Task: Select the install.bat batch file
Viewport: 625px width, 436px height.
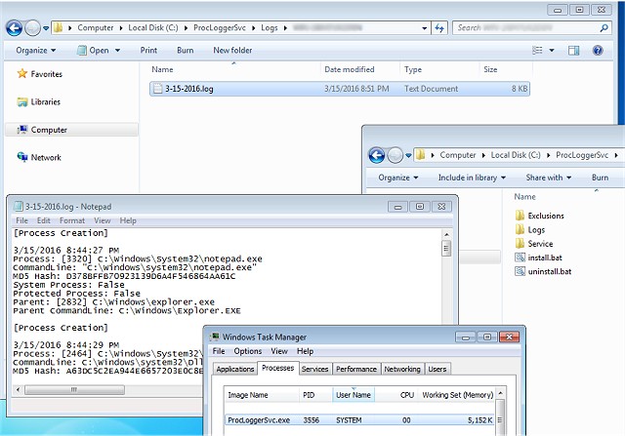Action: click(545, 258)
